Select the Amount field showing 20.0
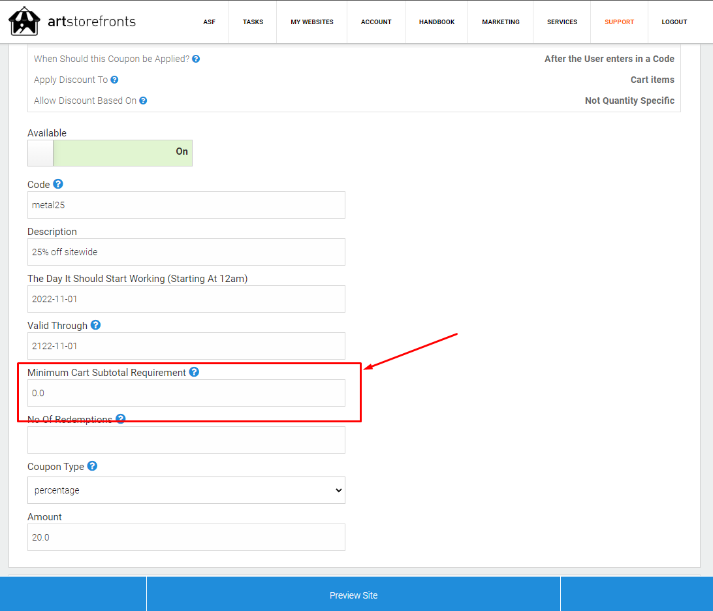713x611 pixels. click(x=187, y=537)
